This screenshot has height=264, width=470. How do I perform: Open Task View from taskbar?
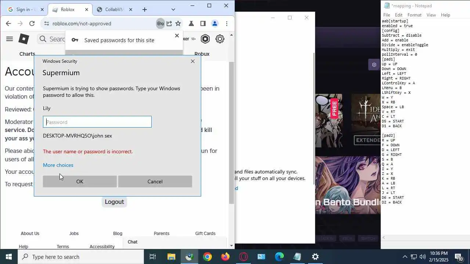coord(153,257)
